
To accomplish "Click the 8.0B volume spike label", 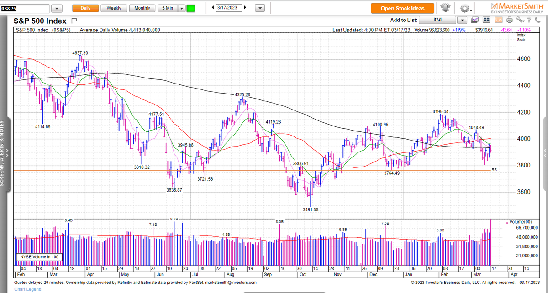I will click(279, 221).
